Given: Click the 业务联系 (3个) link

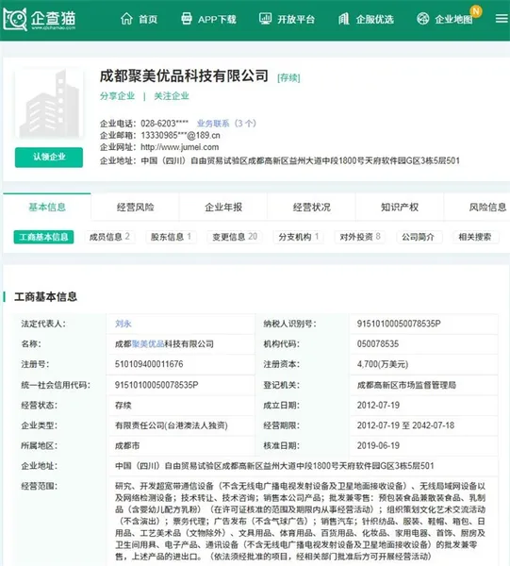Looking at the screenshot, I should pyautogui.click(x=226, y=124).
